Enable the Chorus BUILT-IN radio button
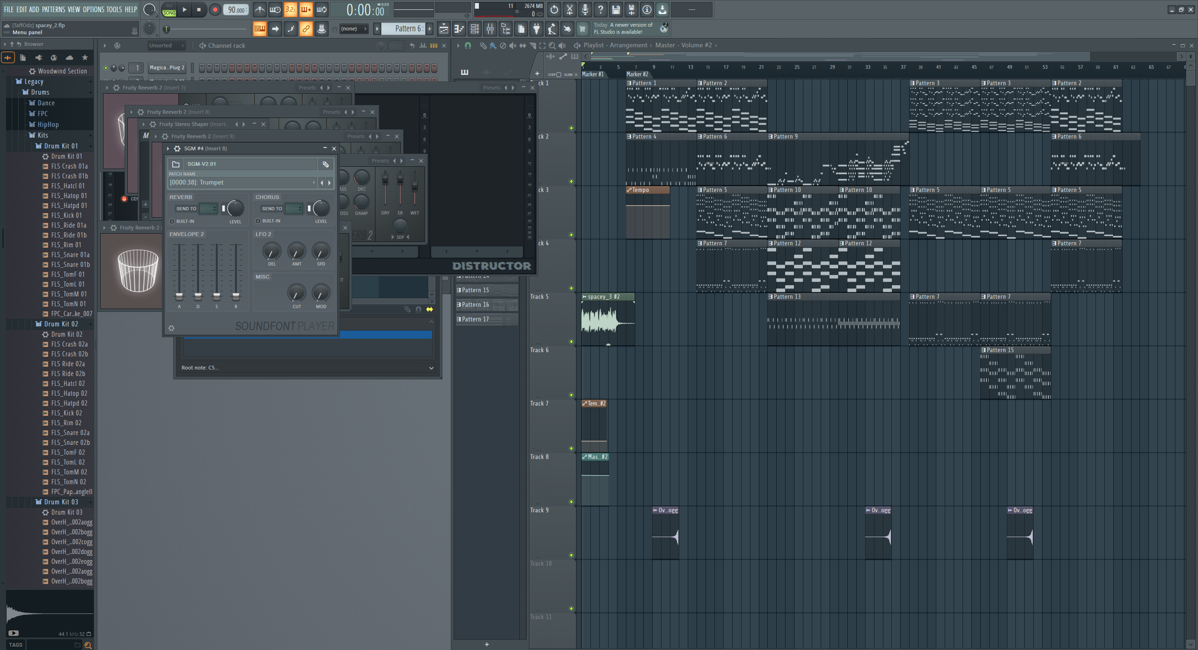Viewport: 1198px width, 650px height. click(258, 221)
